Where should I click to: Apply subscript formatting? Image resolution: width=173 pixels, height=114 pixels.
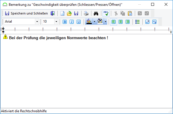point(154,22)
